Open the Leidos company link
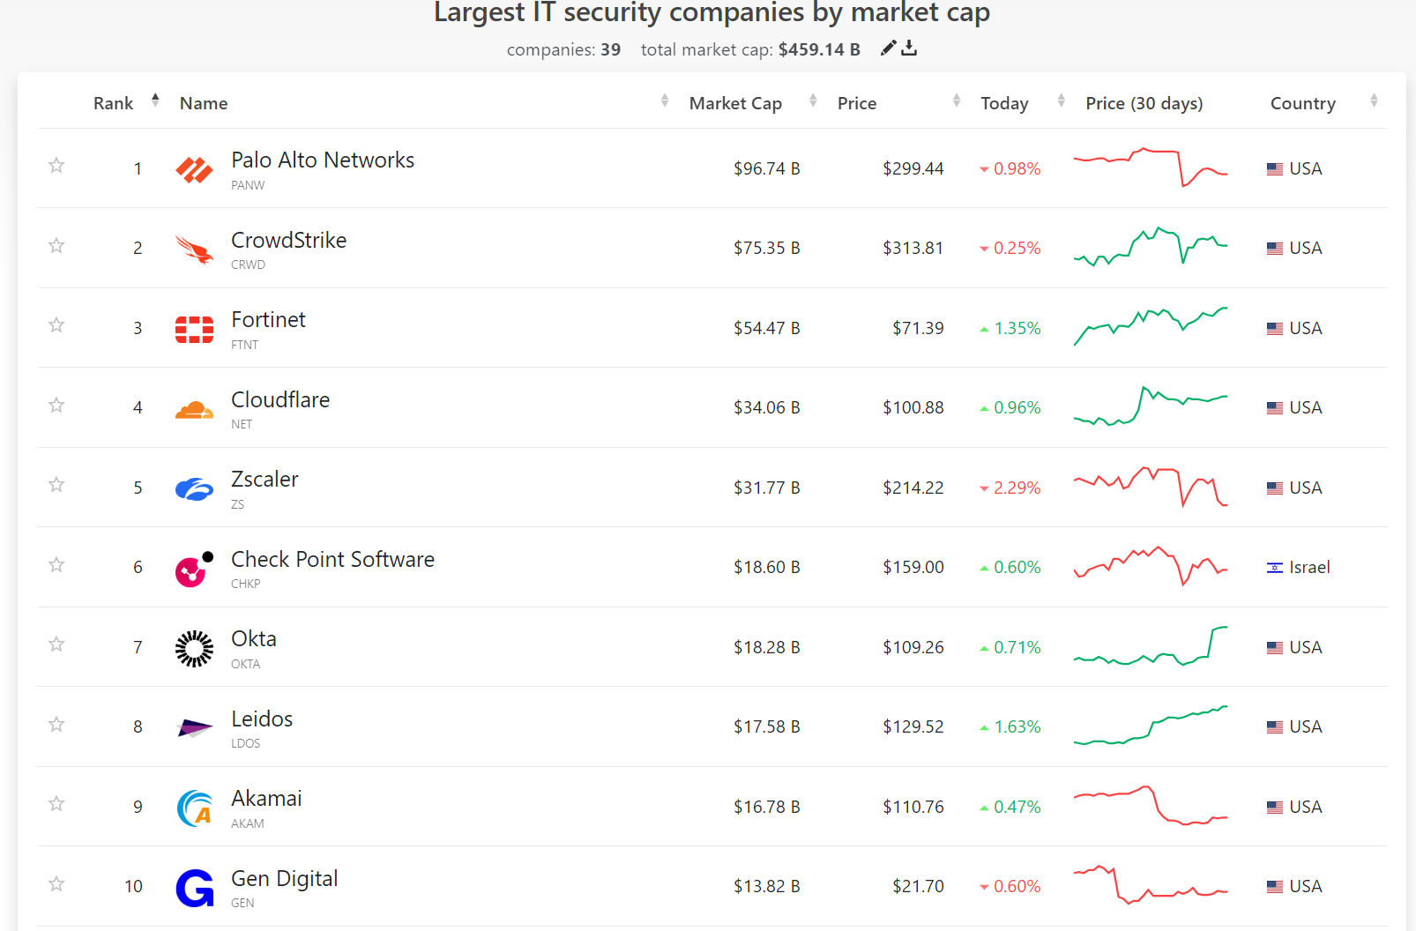Viewport: 1416px width, 931px height. coord(262,719)
